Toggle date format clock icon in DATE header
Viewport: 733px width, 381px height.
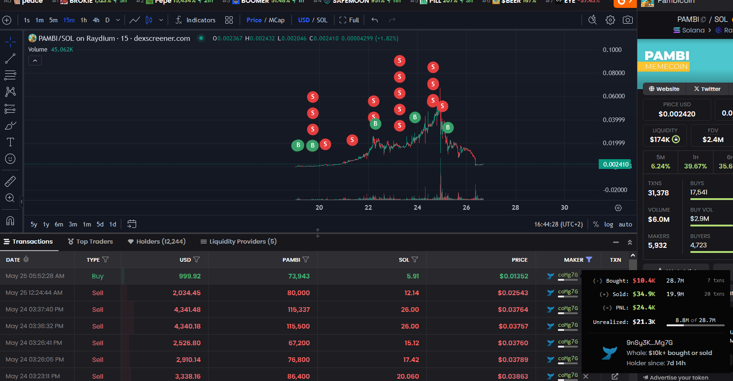(26, 259)
